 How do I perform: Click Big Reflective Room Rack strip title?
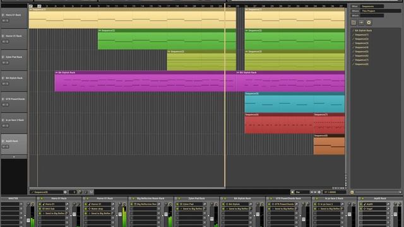151,199
